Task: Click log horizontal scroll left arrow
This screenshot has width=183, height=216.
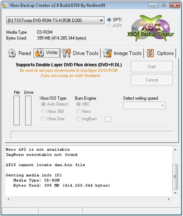Action: [x=8, y=199]
